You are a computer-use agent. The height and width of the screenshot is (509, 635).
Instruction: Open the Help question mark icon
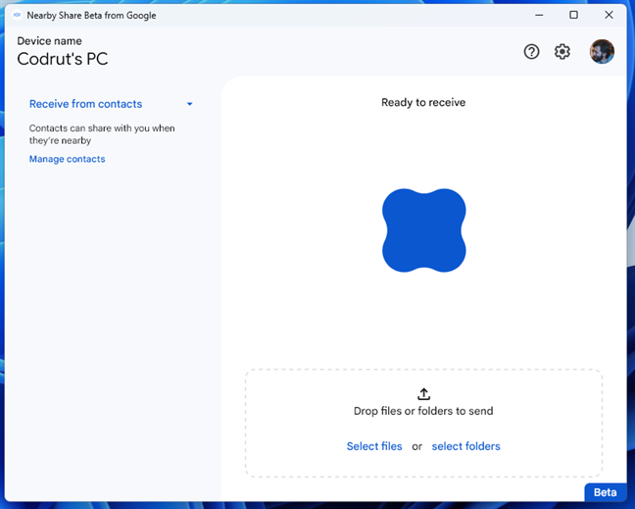coord(531,52)
